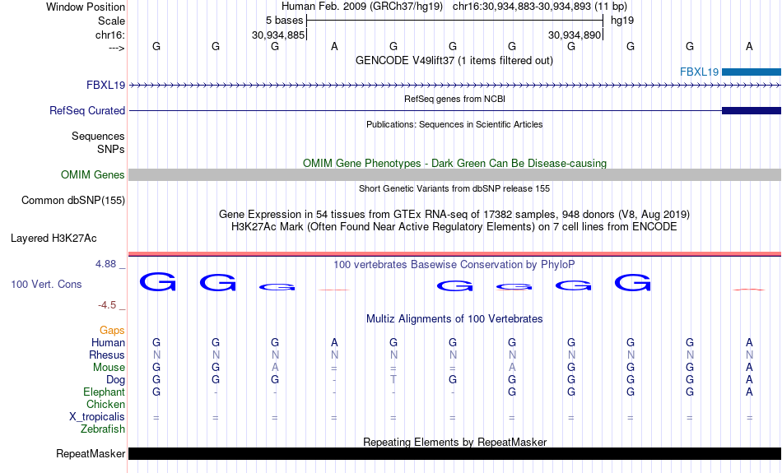Click the Gaps label in Multiz track
Image resolution: width=782 pixels, height=473 pixels.
pos(112,331)
